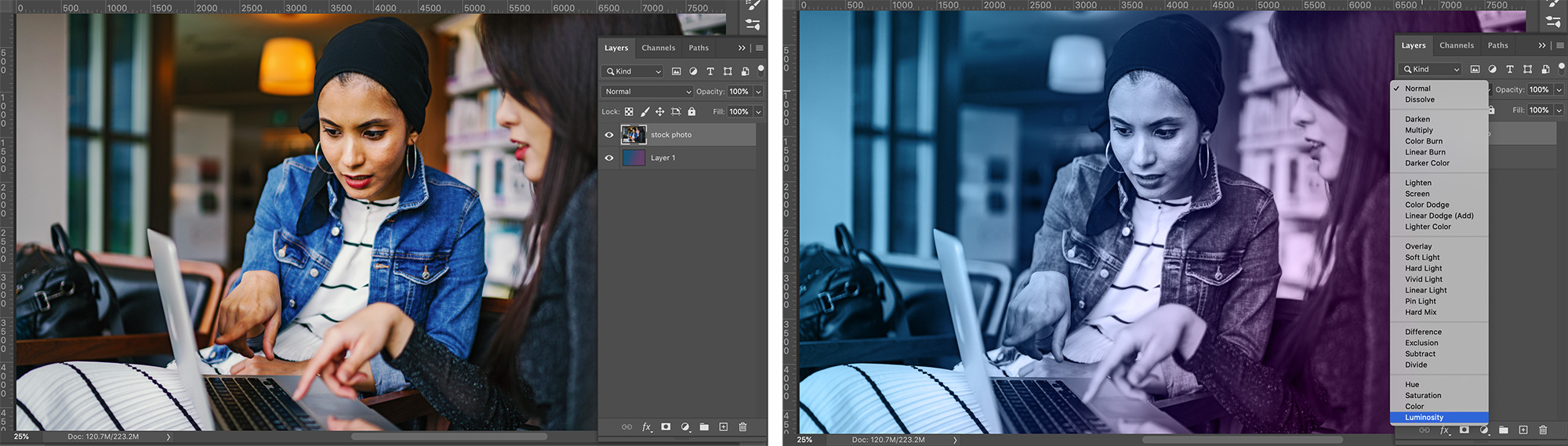Image resolution: width=1568 pixels, height=446 pixels.
Task: Open the Kind filter dropdown in left screenshot
Action: pos(633,71)
